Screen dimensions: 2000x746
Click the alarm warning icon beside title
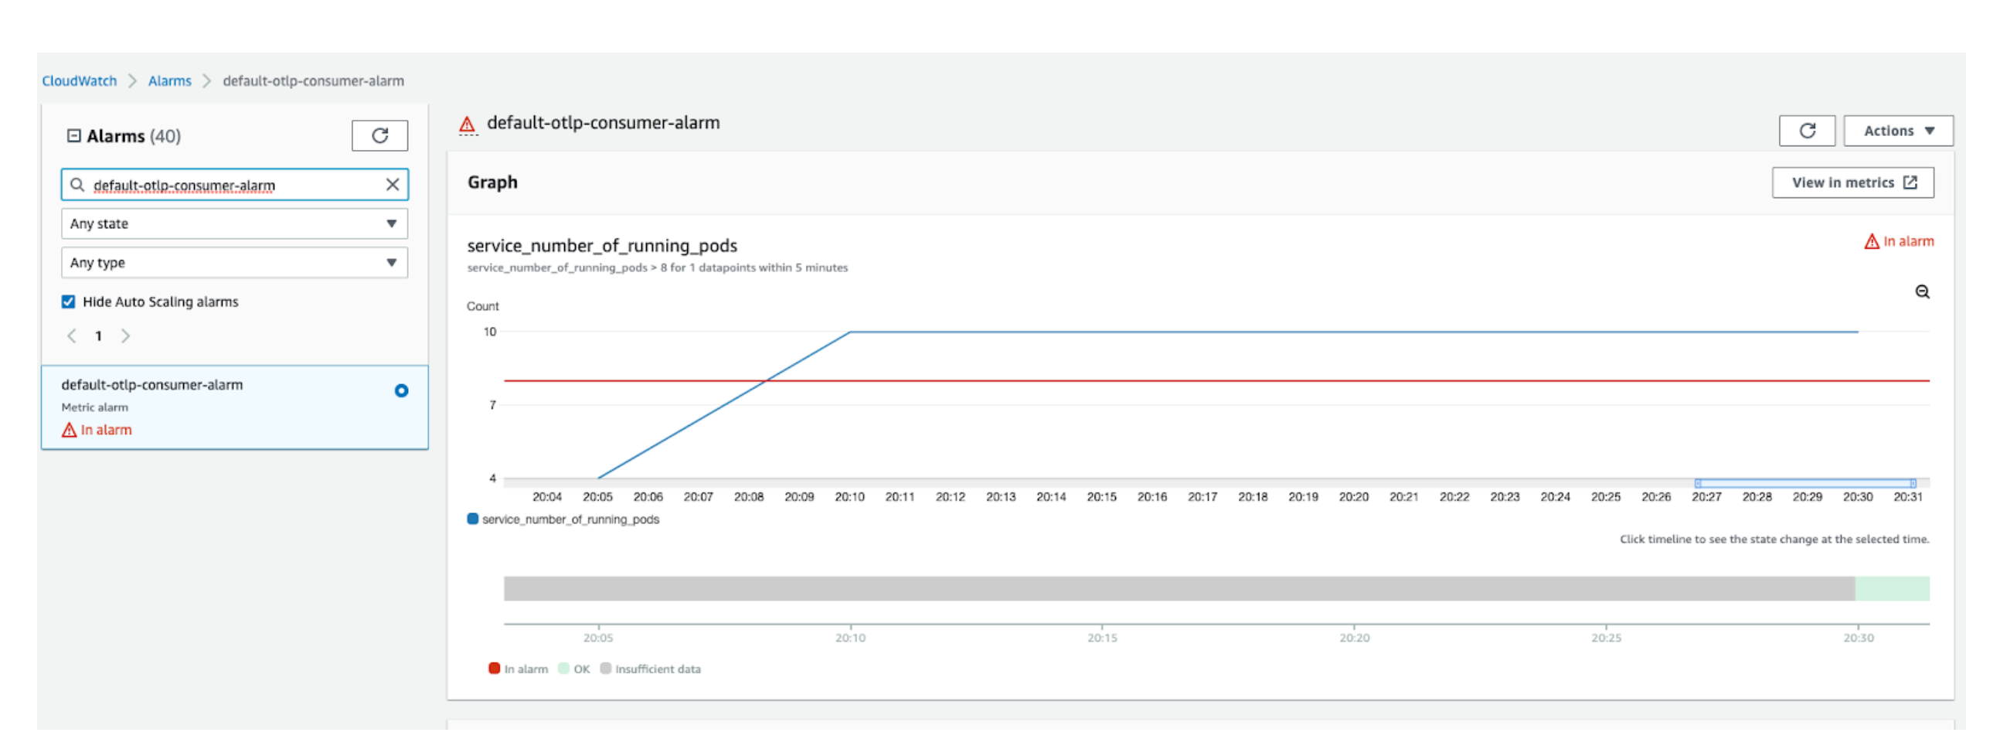pos(468,124)
